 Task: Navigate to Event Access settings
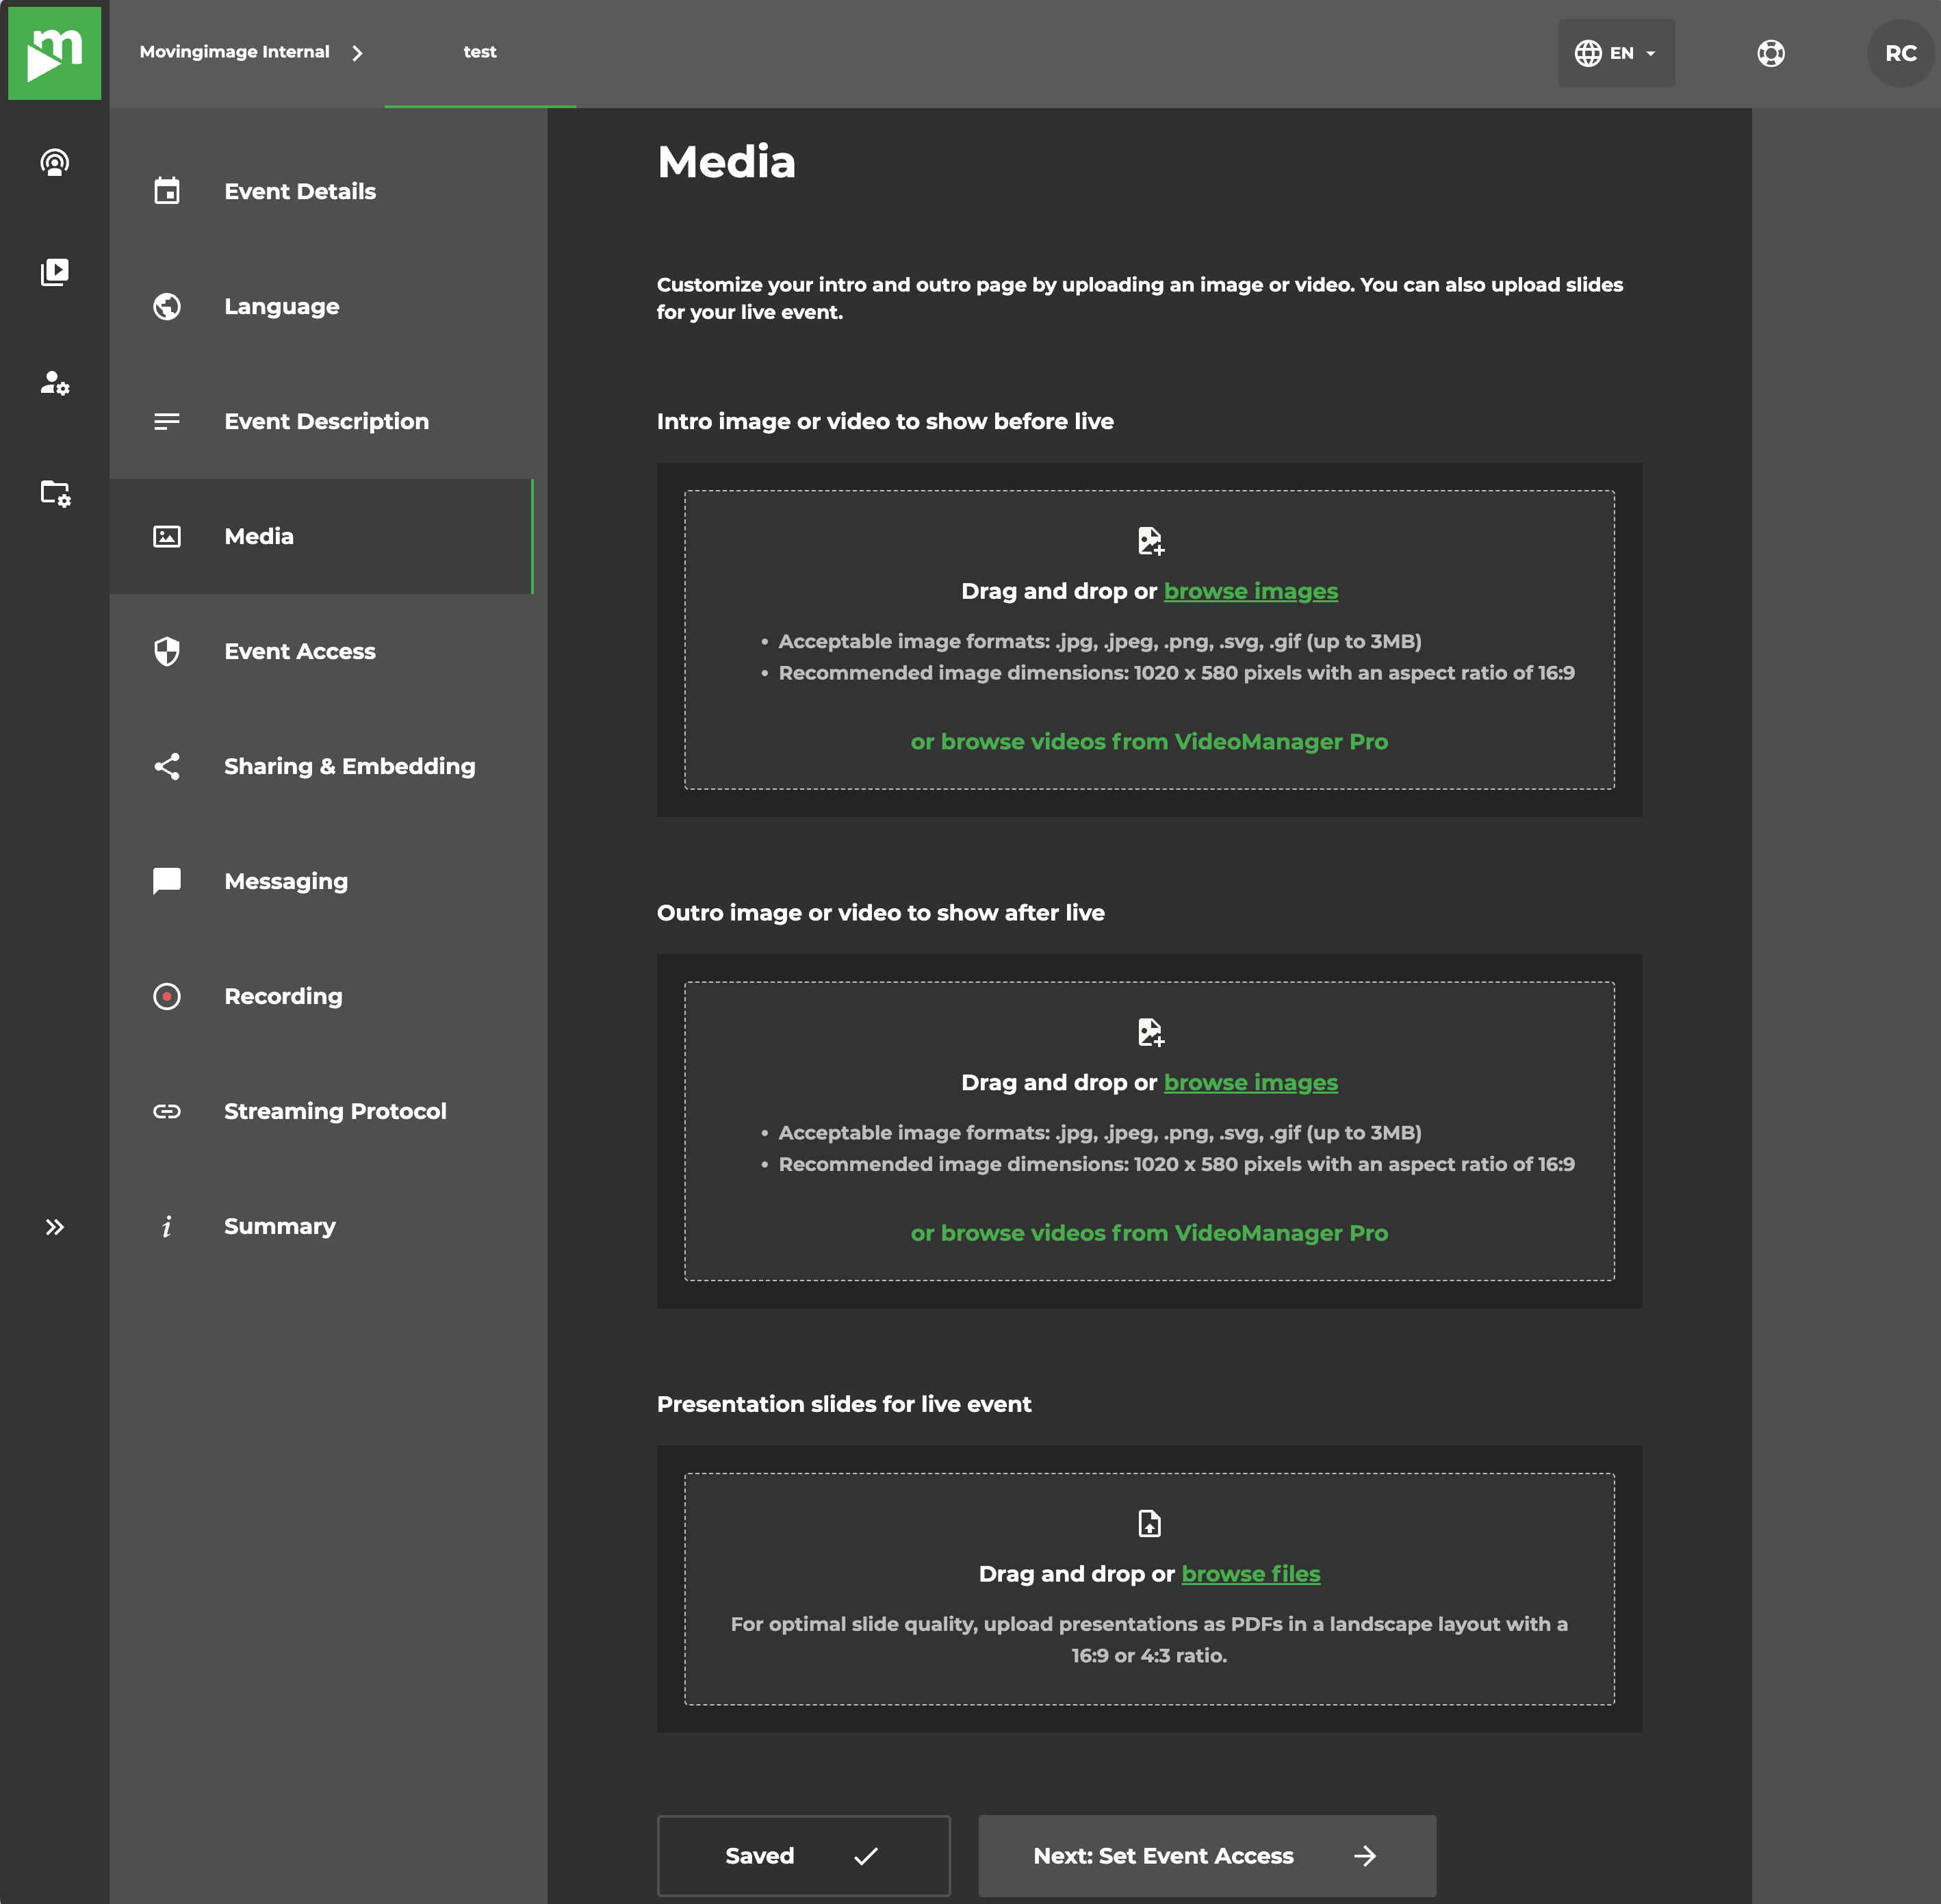coord(321,651)
